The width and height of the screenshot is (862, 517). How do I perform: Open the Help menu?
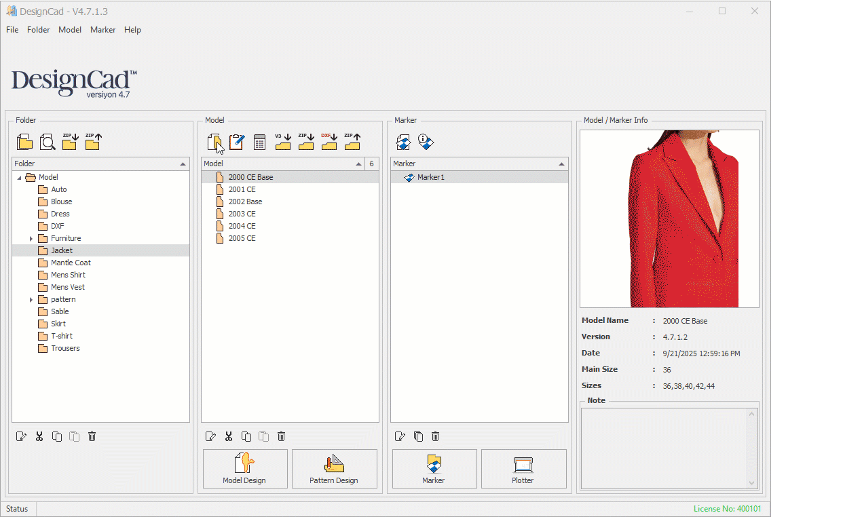point(132,30)
